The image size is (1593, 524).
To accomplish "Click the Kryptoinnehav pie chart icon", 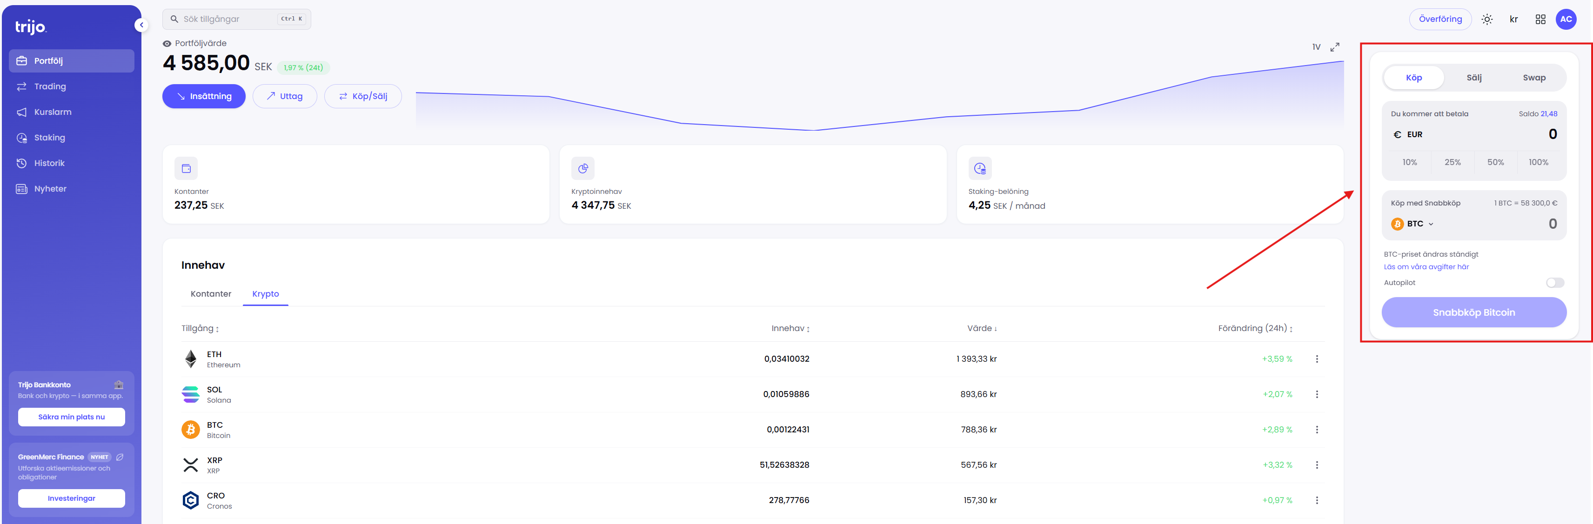I will pos(582,168).
